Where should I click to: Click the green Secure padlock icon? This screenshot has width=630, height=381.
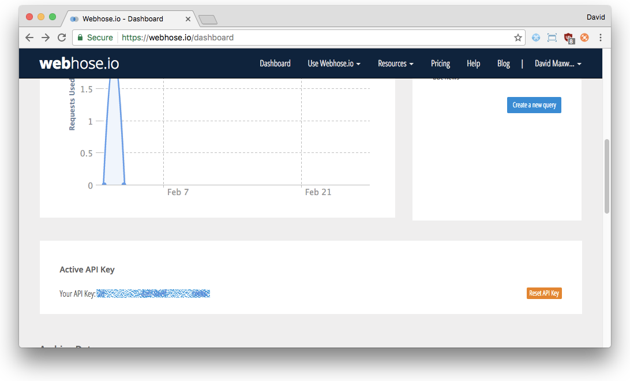tap(80, 38)
